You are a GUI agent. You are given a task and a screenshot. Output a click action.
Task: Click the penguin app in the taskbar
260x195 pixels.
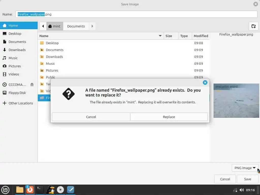[x=51, y=190]
